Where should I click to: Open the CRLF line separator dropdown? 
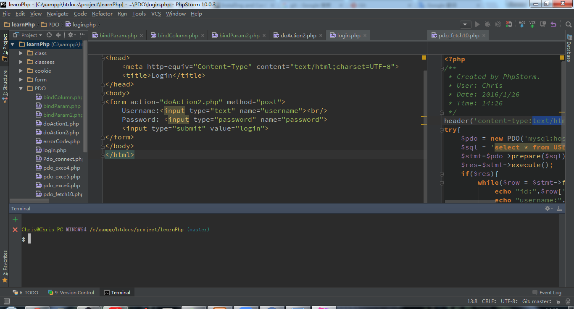tap(489, 301)
